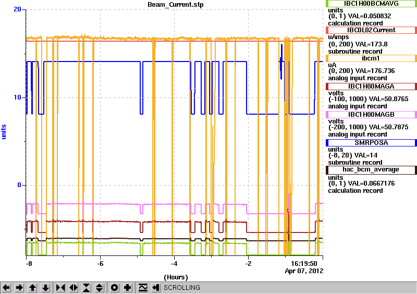Click the y-axis value 10
Viewport: 417px width, 294px height.
pyautogui.click(x=17, y=97)
